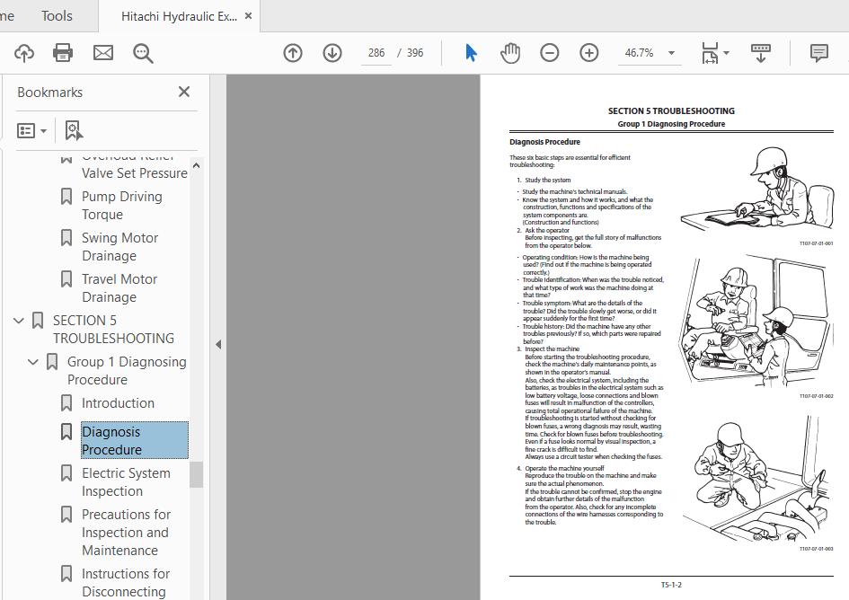Screen dimensions: 849x600
Task: Click bookmark icon beside Introduction
Action: (x=66, y=403)
